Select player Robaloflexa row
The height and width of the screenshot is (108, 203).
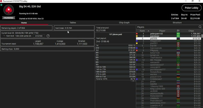(x=168, y=72)
